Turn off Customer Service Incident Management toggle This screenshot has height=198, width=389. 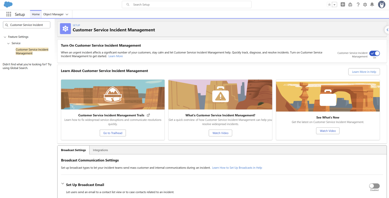pyautogui.click(x=374, y=53)
